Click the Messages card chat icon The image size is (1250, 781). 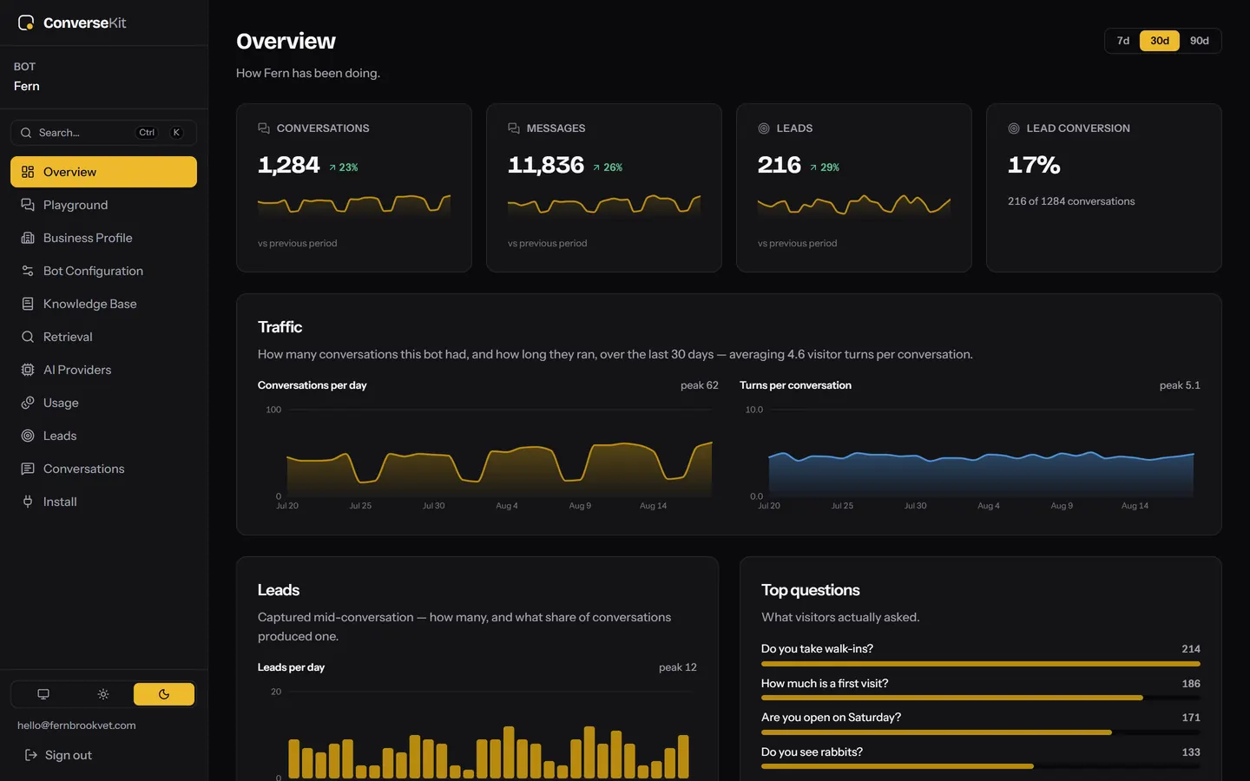pos(514,128)
